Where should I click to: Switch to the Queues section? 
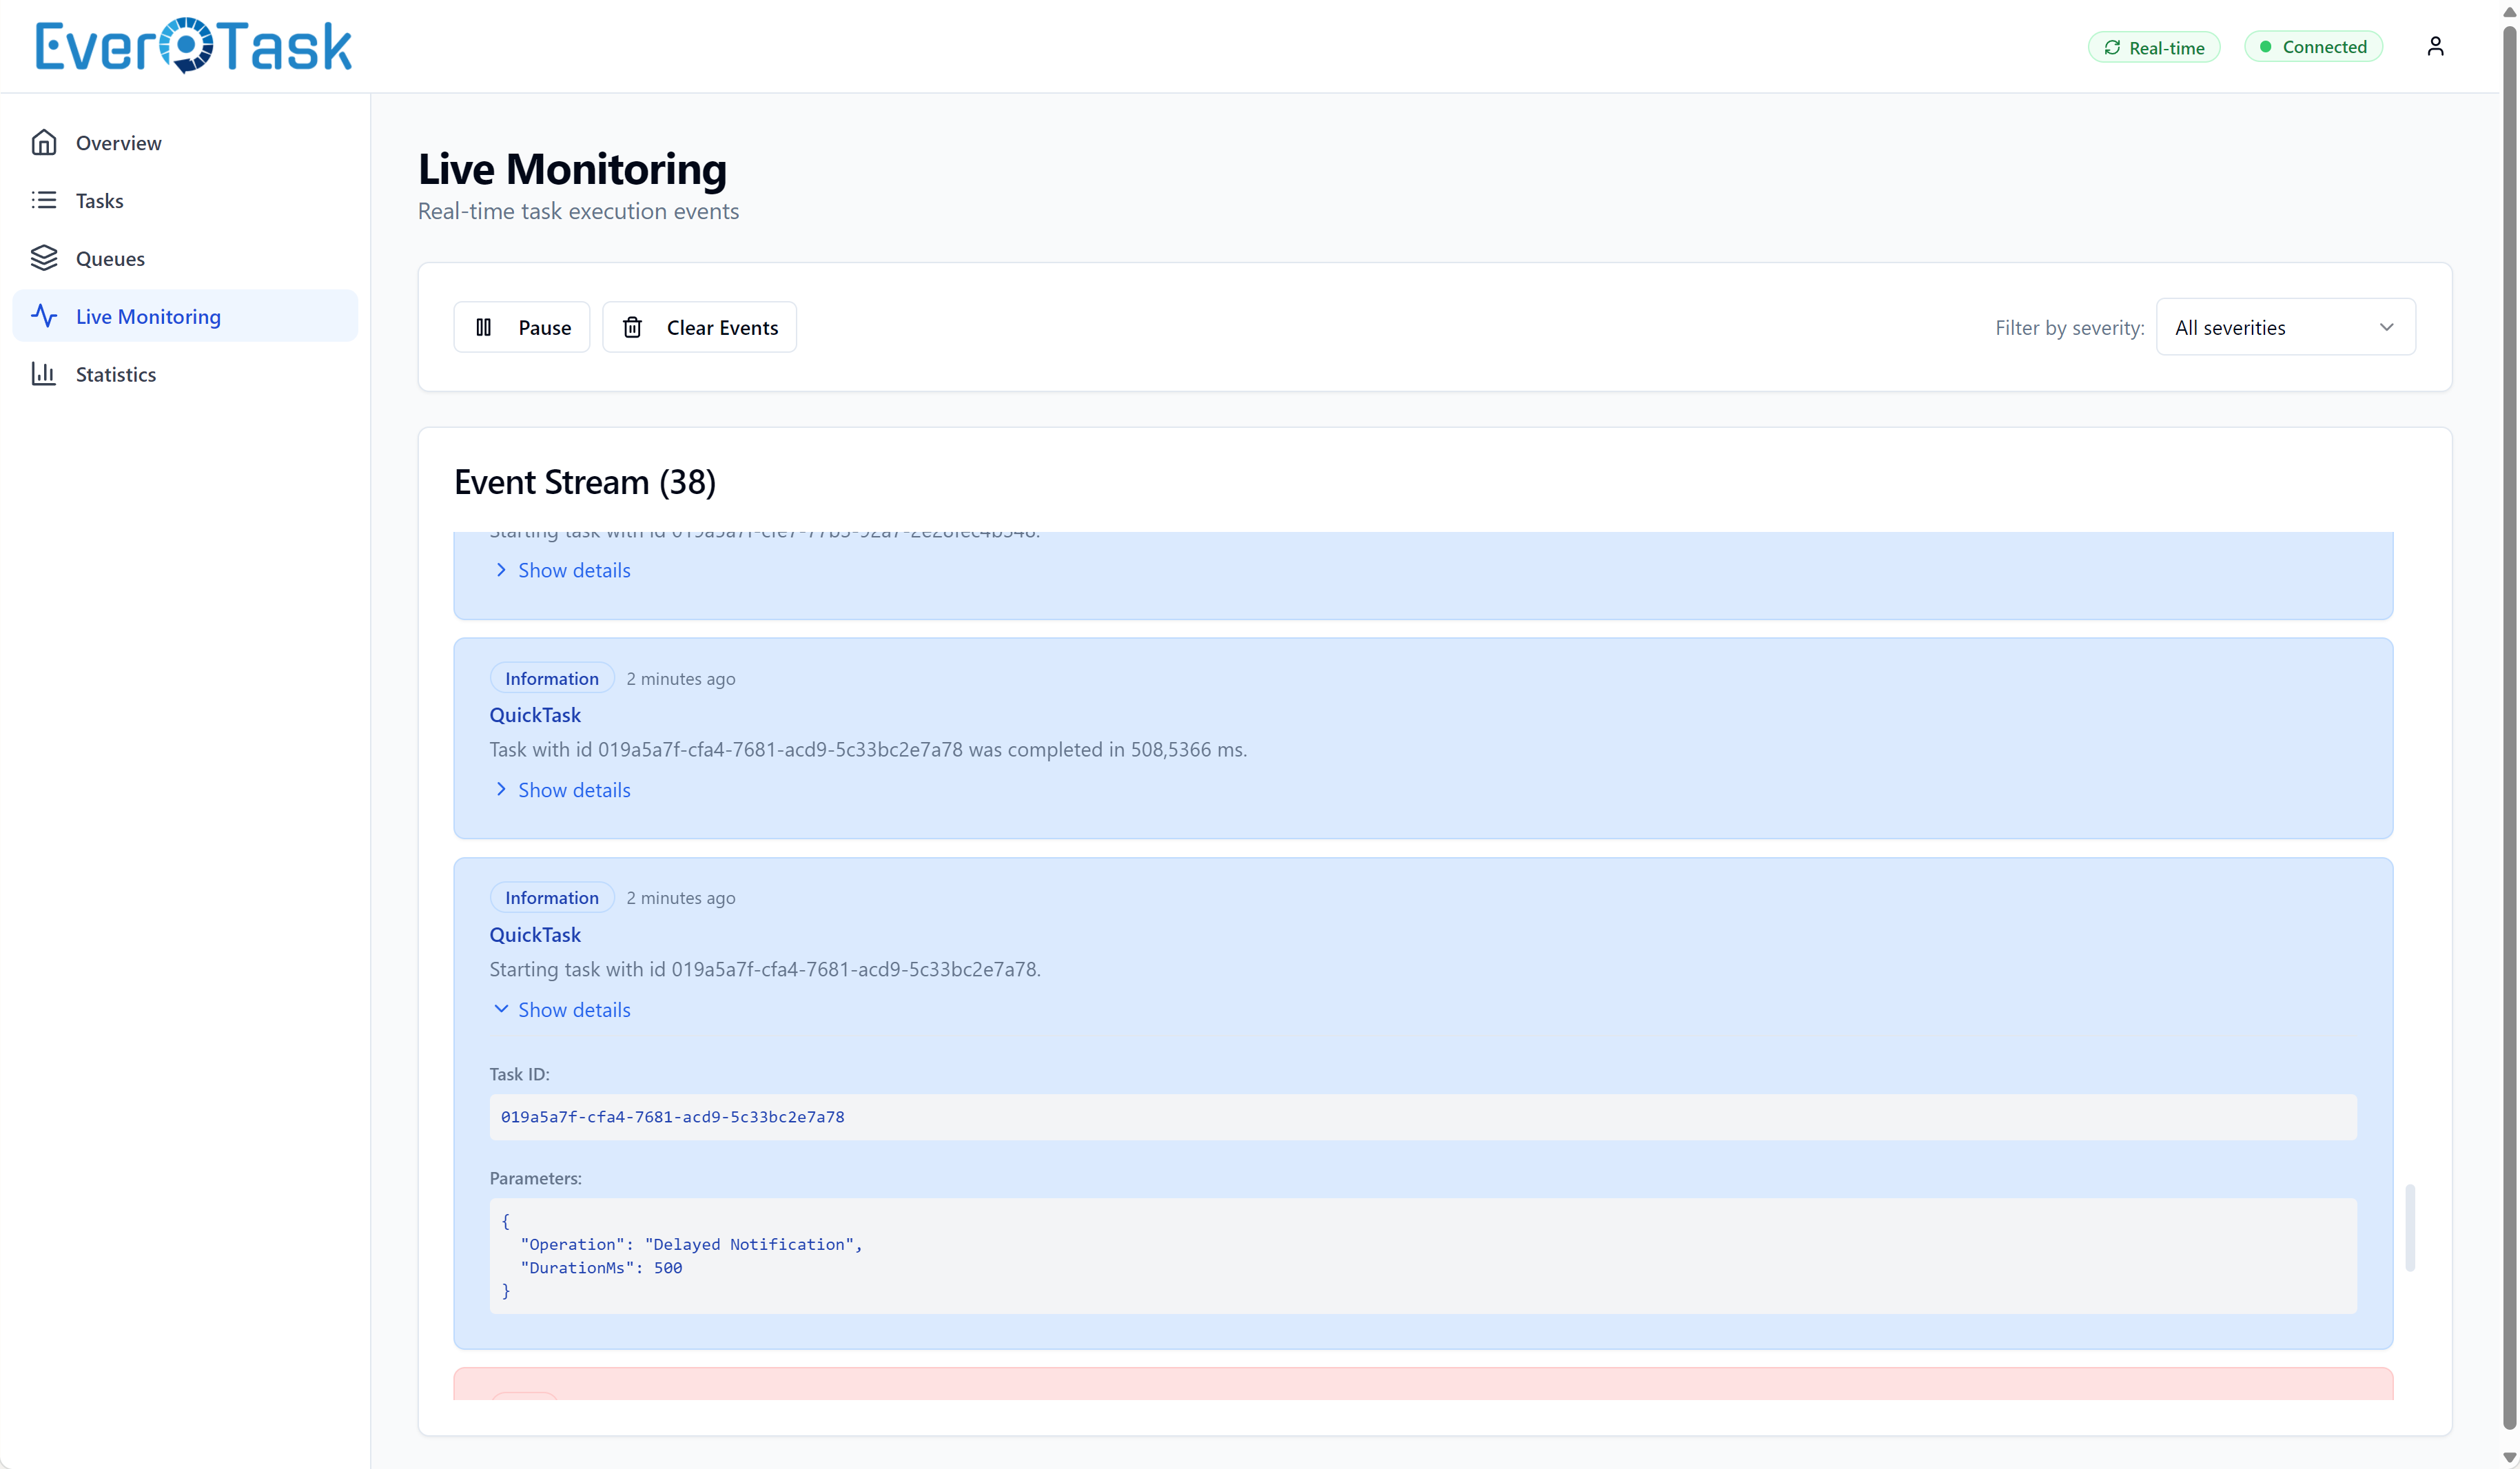110,258
